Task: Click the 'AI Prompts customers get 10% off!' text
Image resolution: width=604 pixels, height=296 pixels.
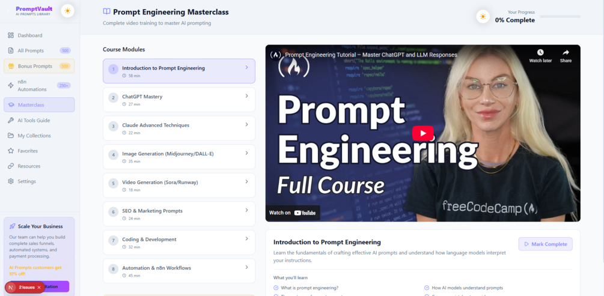Action: pyautogui.click(x=35, y=271)
